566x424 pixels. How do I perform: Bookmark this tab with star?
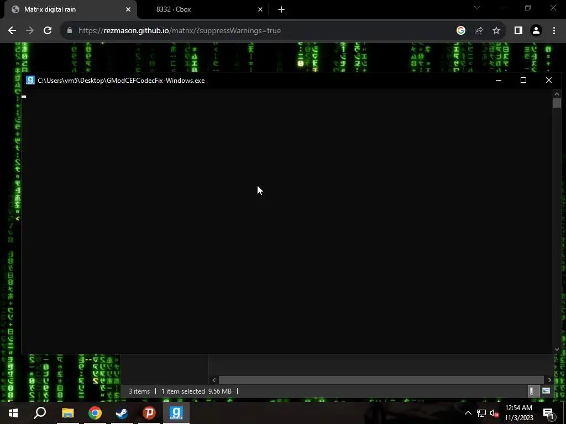pos(496,31)
